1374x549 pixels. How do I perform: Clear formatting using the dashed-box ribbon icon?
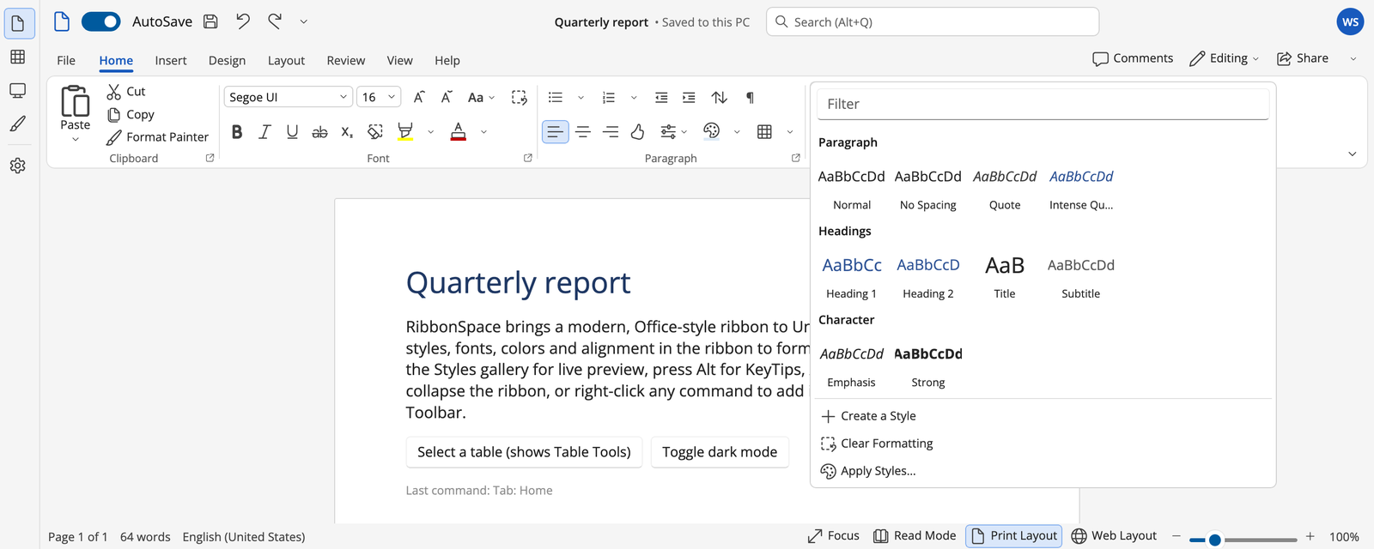tap(519, 97)
